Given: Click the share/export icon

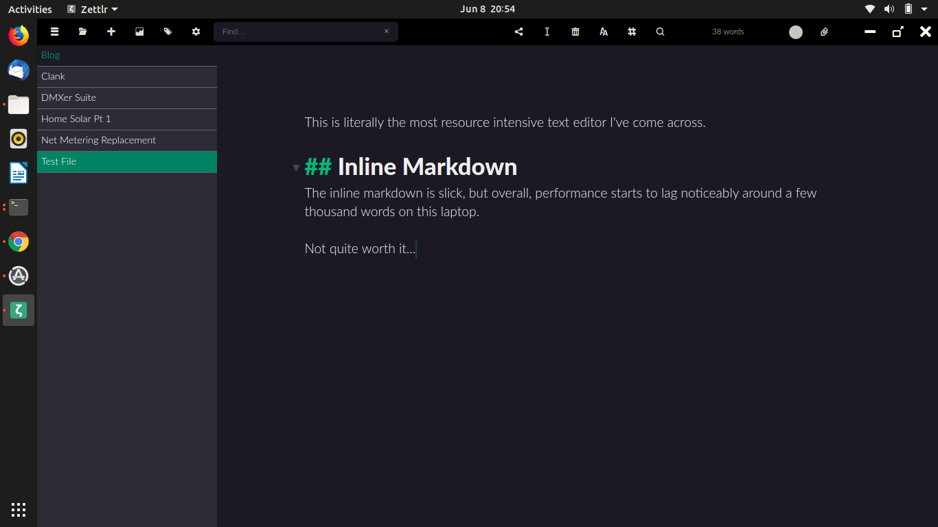Looking at the screenshot, I should 519,32.
